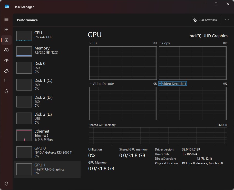Open the App history page icon

click(x=6, y=50)
